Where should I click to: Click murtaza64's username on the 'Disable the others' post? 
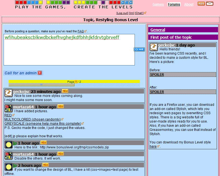point(23,154)
